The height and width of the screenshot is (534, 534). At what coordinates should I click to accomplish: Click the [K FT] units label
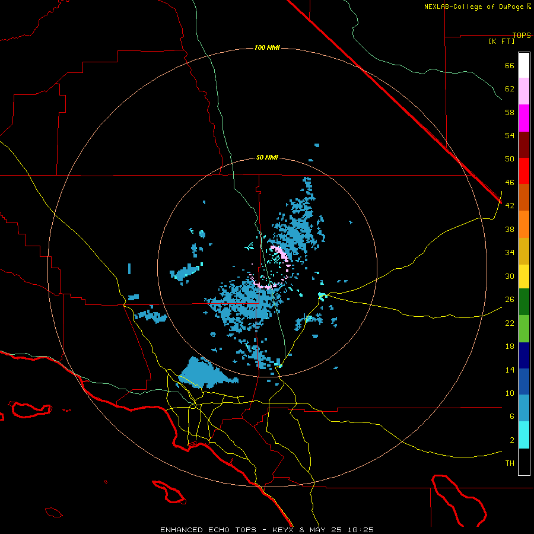(501, 41)
